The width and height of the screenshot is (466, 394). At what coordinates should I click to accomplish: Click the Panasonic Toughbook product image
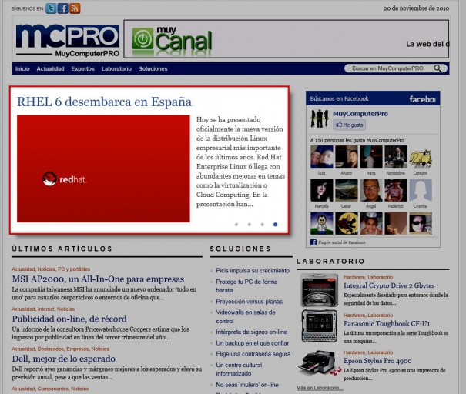(x=319, y=326)
